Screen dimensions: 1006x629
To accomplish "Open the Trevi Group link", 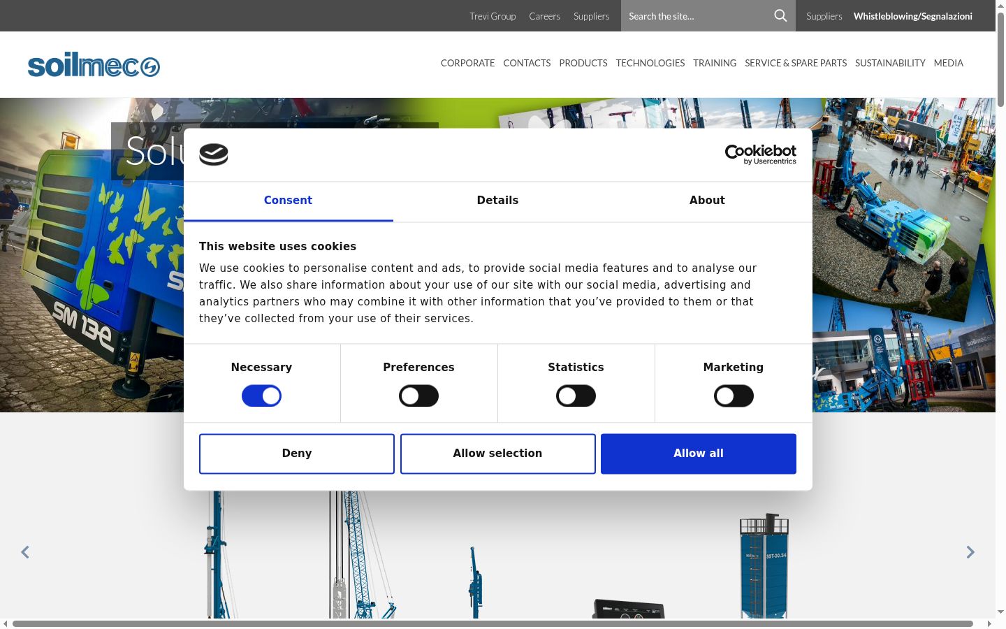I will click(x=493, y=16).
